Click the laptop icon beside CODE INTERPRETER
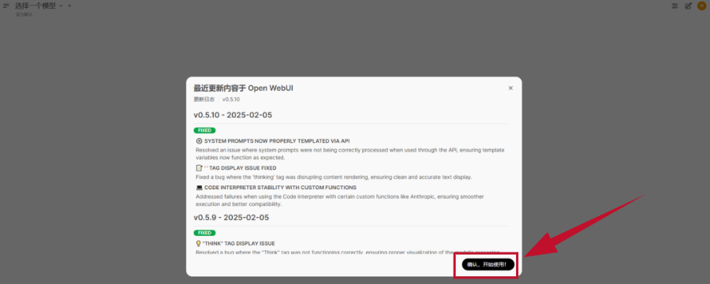This screenshot has height=284, width=710. point(200,188)
